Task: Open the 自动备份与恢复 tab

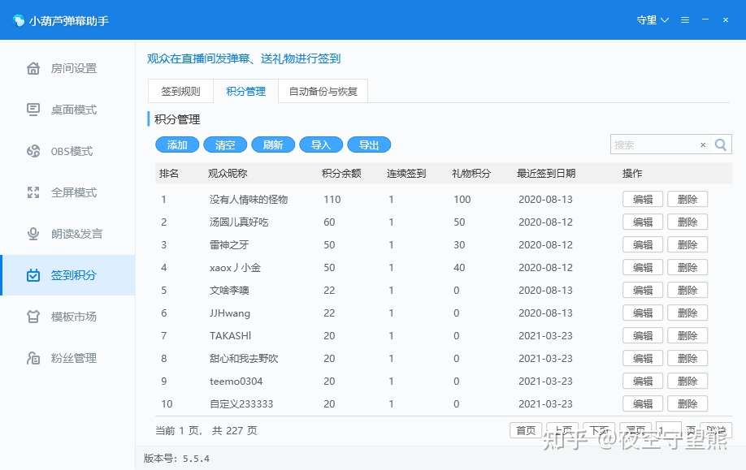Action: coord(323,91)
